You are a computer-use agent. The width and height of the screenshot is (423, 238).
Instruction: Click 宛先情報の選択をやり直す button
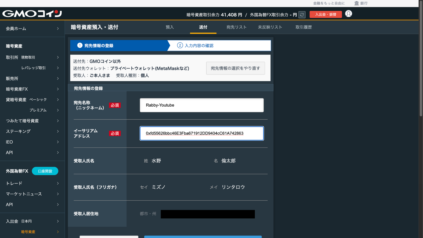tap(235, 68)
